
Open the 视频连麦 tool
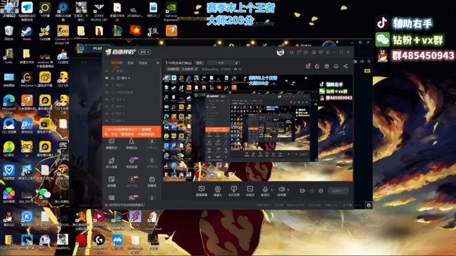point(132,163)
